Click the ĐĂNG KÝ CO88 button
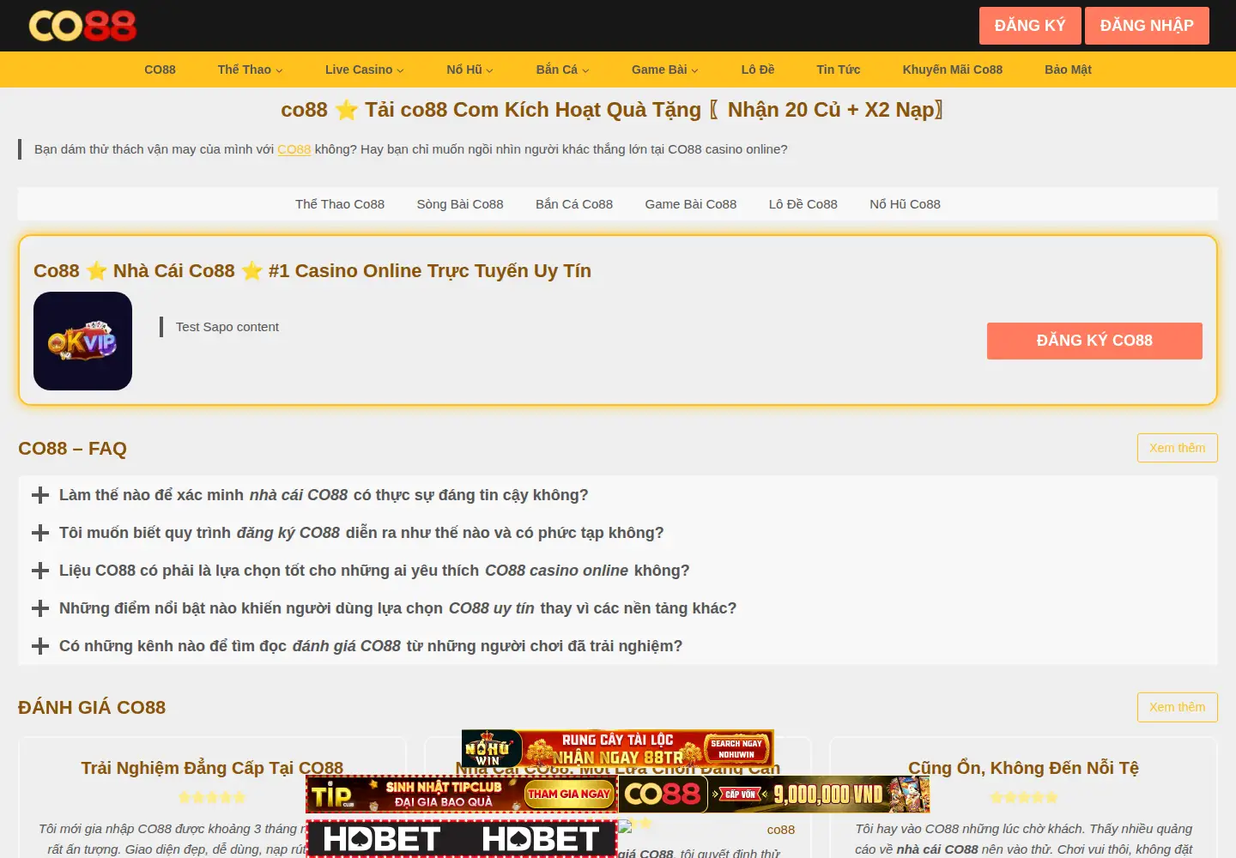Viewport: 1236px width, 858px height. pos(1094,341)
